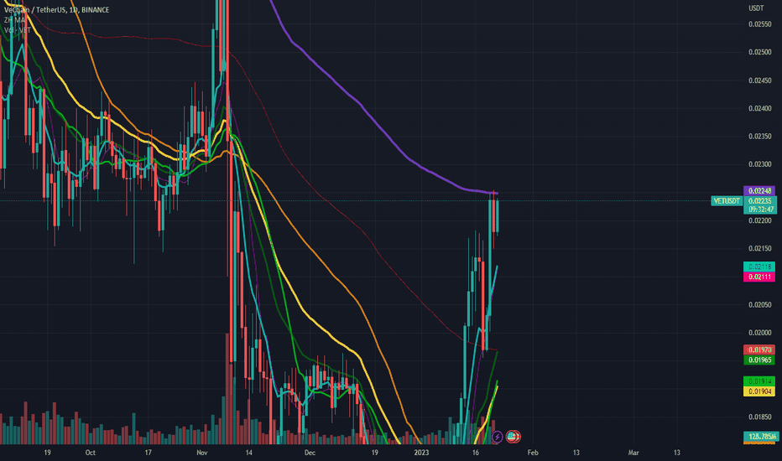Image resolution: width=782 pixels, height=461 pixels.
Task: Click the dark green 0.01965 price tag
Action: [759, 360]
